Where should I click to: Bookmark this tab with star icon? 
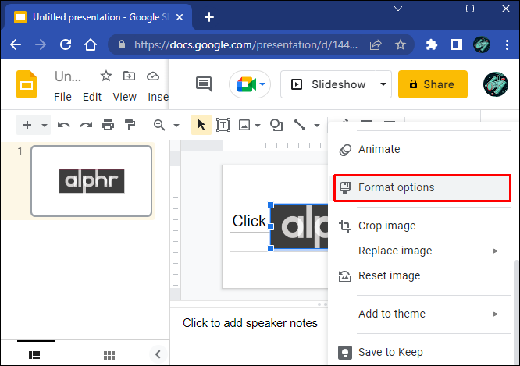coord(401,44)
